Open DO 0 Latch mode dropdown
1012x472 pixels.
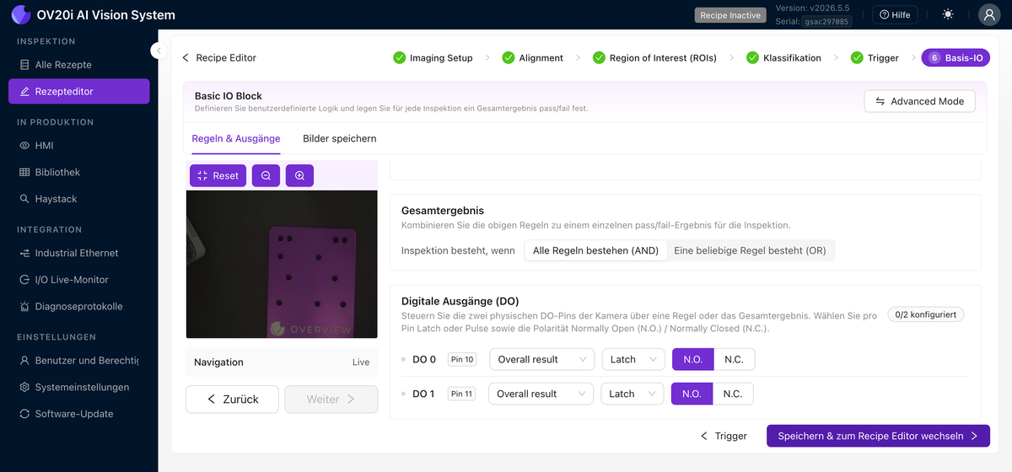tap(633, 359)
